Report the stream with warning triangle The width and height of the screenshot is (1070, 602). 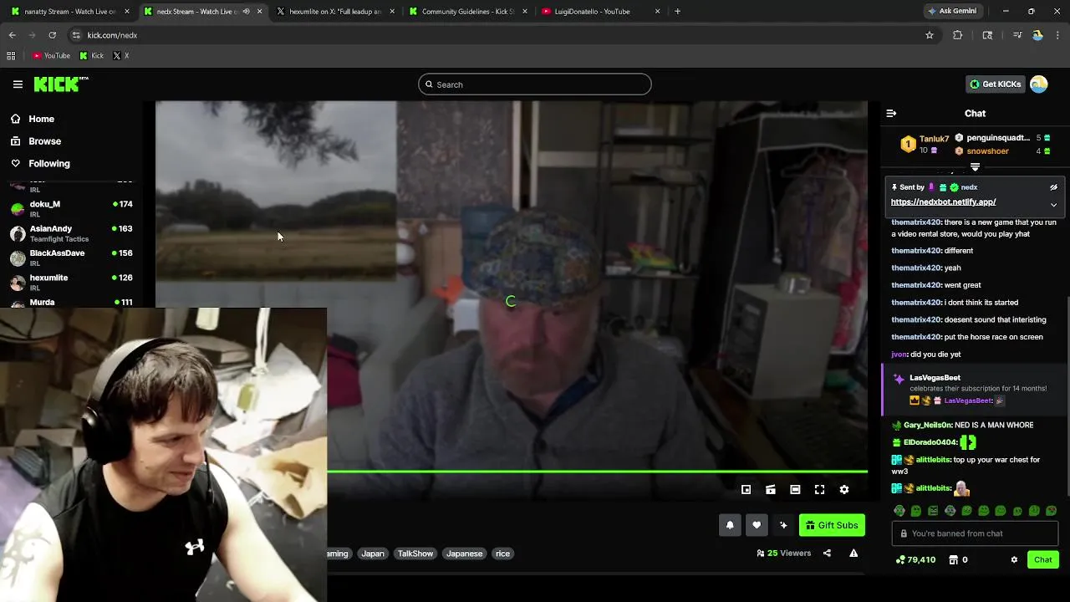click(853, 554)
